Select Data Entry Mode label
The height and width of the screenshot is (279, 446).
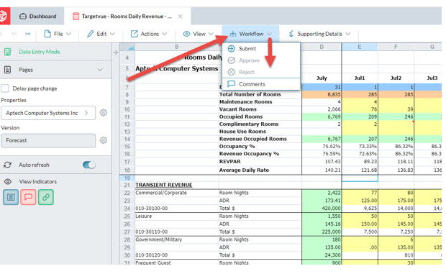pos(40,52)
